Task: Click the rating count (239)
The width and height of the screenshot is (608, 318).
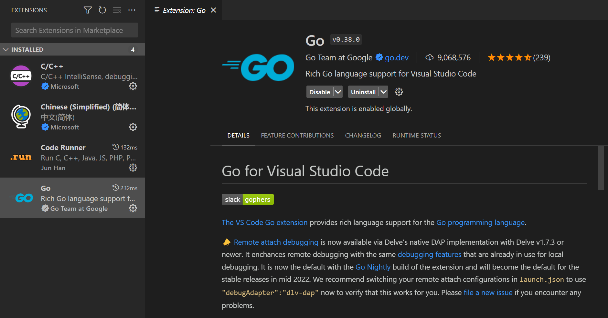Action: [x=542, y=57]
